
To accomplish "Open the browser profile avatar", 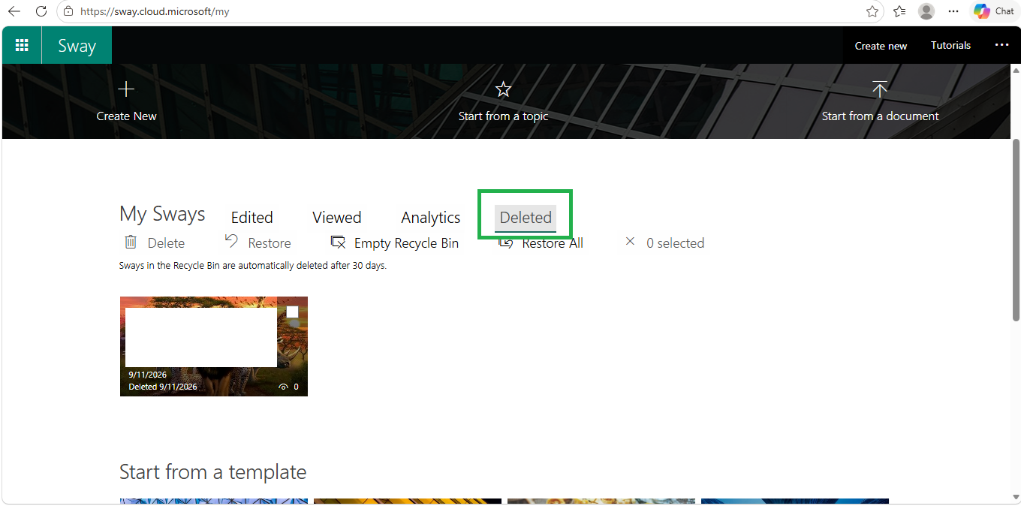I will click(926, 11).
